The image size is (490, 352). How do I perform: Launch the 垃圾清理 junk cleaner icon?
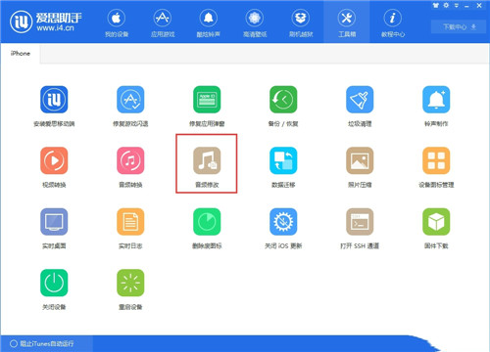pos(360,100)
